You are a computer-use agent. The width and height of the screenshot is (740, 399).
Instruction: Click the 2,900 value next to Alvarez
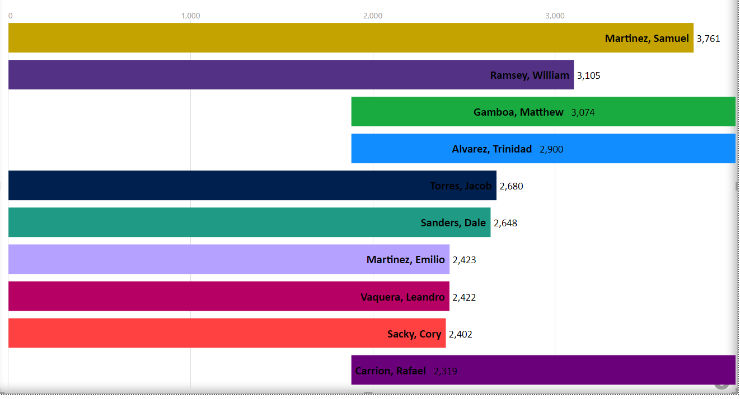click(x=551, y=149)
